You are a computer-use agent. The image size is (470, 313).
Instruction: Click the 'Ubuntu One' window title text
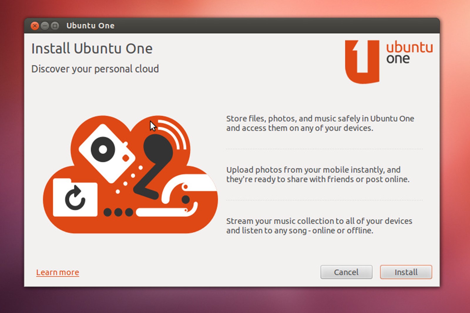(x=90, y=26)
